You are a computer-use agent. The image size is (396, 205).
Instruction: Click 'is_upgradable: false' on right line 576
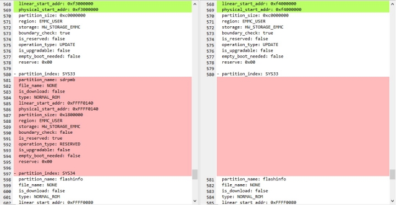[248, 50]
